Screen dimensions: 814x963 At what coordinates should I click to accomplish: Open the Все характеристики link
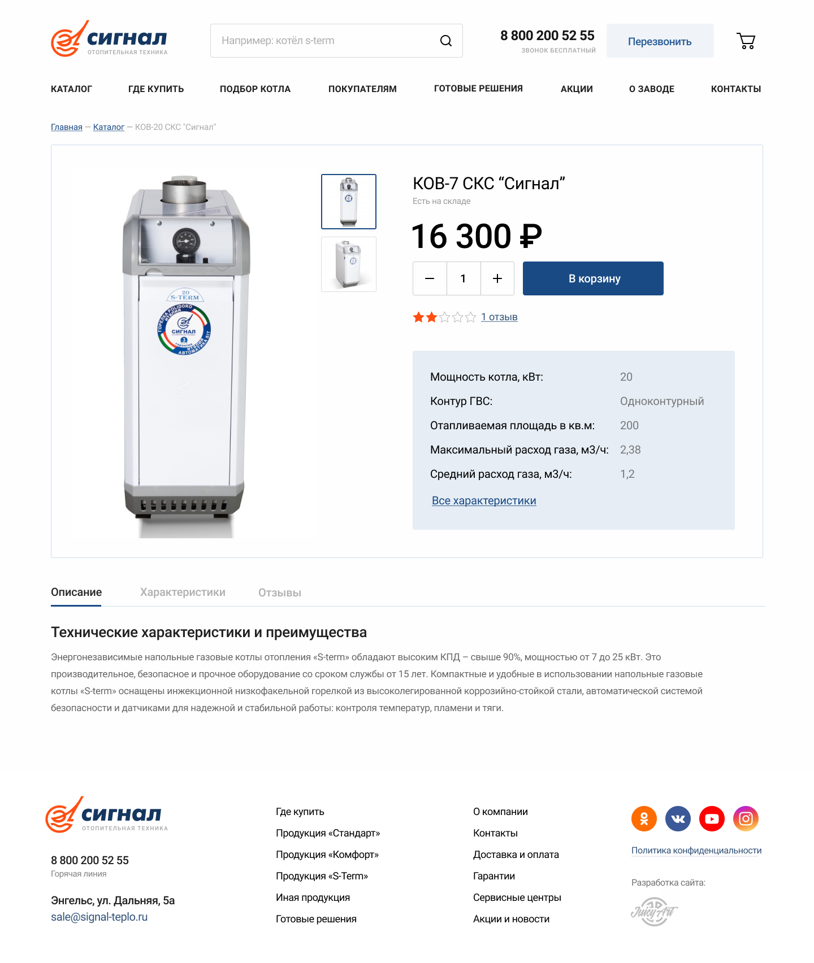coord(484,500)
